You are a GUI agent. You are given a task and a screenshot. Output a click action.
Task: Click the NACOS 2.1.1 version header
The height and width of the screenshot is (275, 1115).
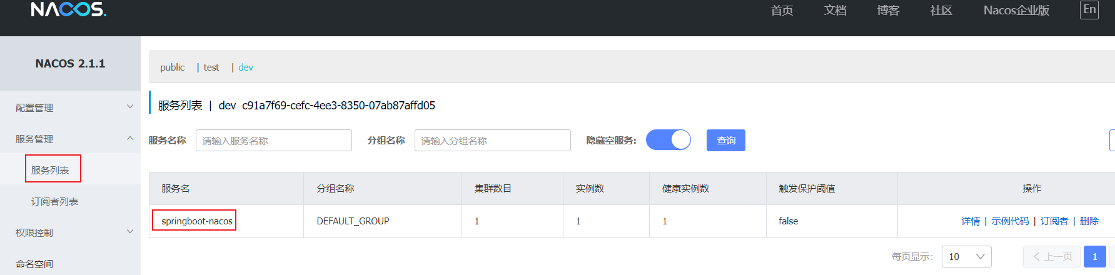pyautogui.click(x=70, y=64)
